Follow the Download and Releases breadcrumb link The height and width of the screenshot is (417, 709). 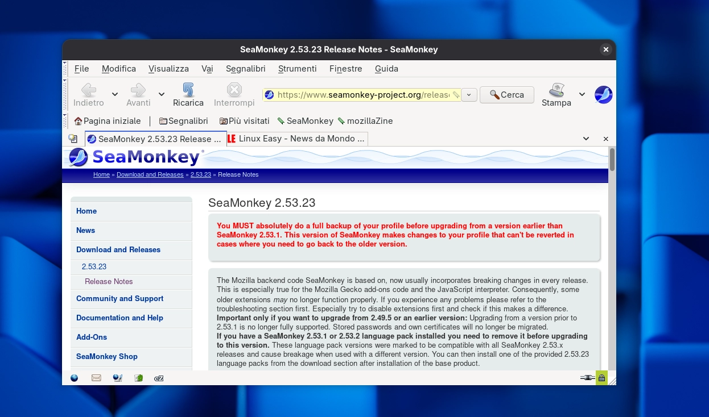coord(150,174)
